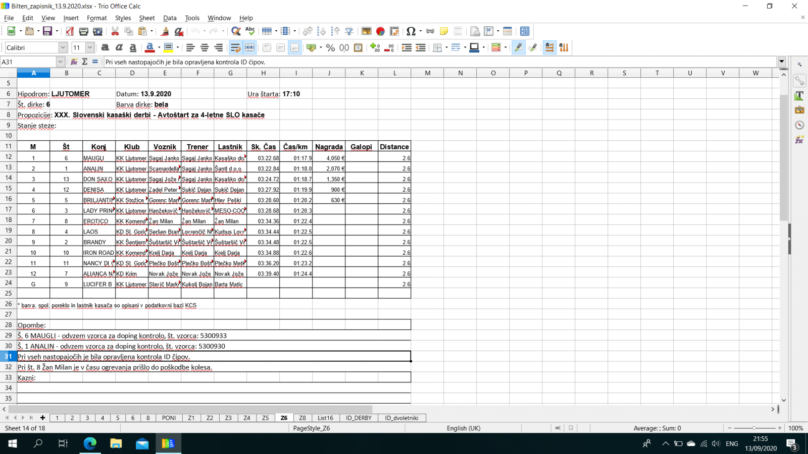The image size is (808, 454).
Task: Click the add new sheet plus button
Action: click(43, 418)
